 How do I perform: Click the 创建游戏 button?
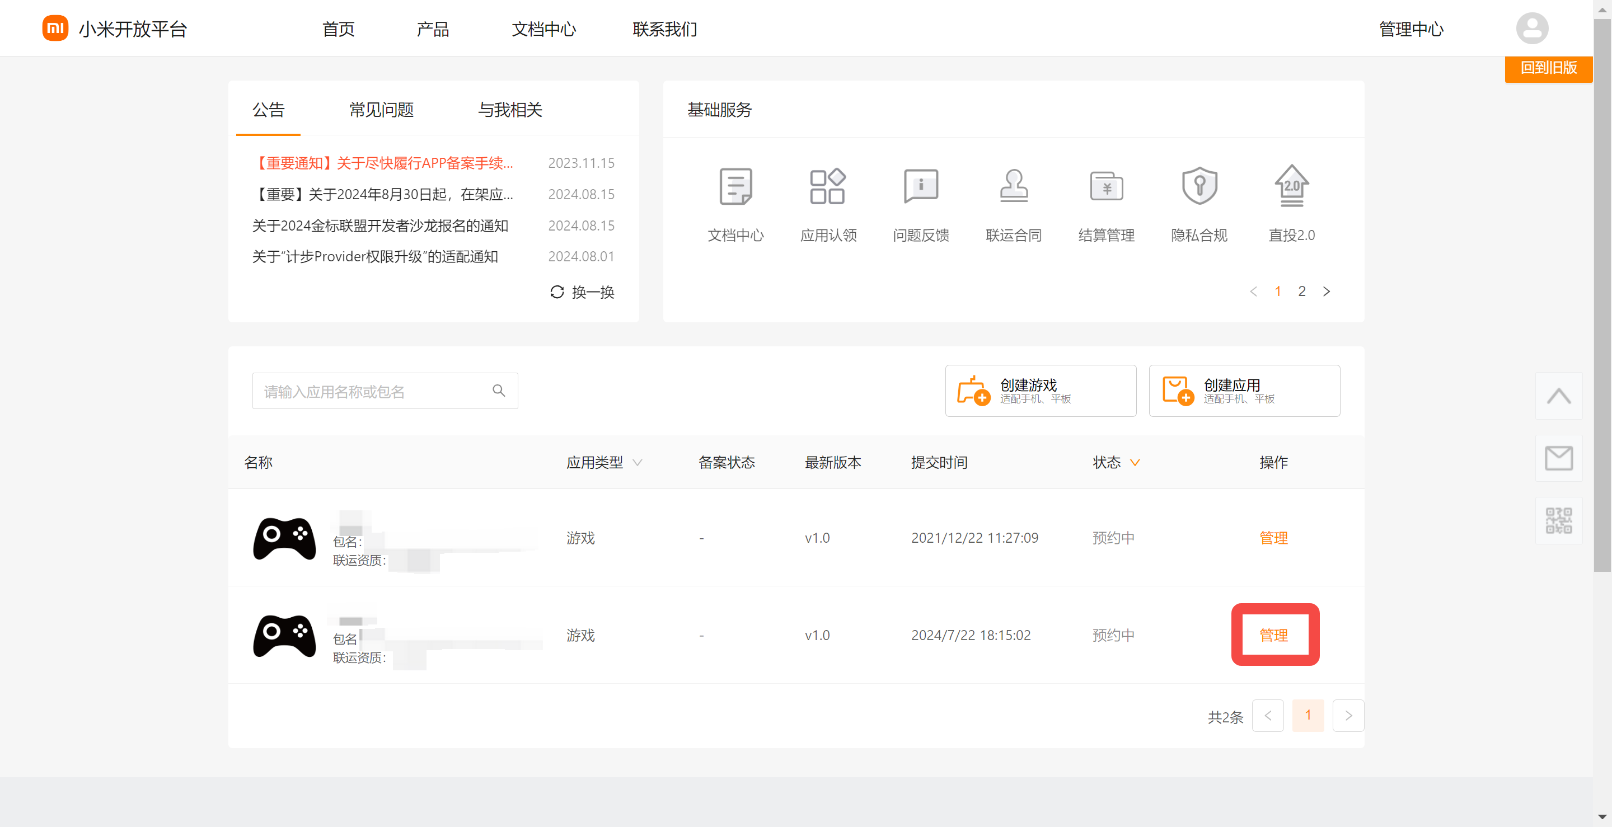[x=1041, y=391]
